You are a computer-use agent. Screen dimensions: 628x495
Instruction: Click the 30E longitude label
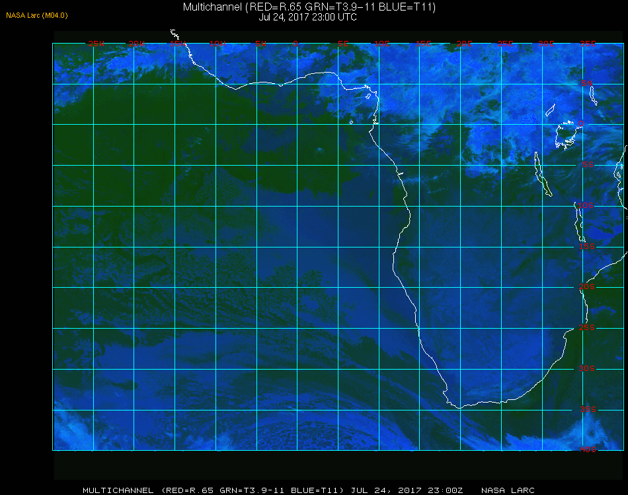pos(546,44)
